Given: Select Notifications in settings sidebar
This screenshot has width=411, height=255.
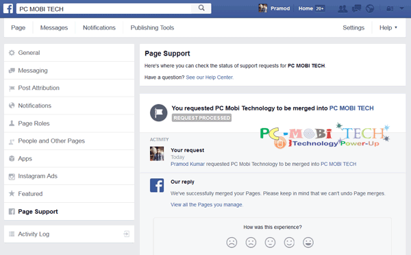Looking at the screenshot, I should (x=69, y=106).
